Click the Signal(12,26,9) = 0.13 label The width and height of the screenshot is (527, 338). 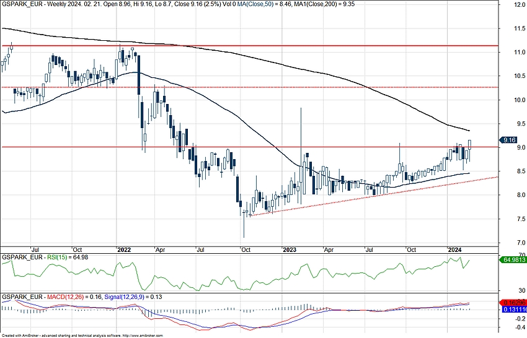pos(133,297)
